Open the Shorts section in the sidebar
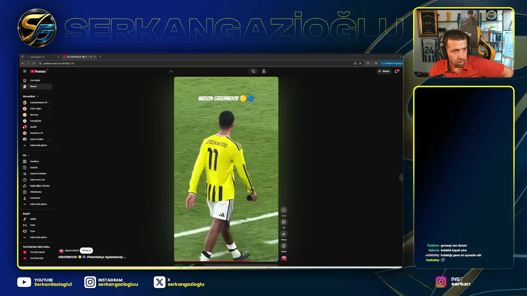 (x=37, y=86)
